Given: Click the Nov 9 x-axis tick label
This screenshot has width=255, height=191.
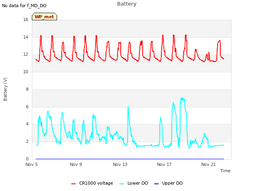Looking at the screenshot, I should coord(76,164).
